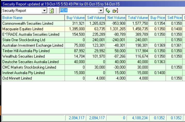Click Buy Volume cell 87,992

click(75, 51)
